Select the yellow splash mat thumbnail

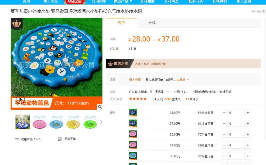pos(74,122)
